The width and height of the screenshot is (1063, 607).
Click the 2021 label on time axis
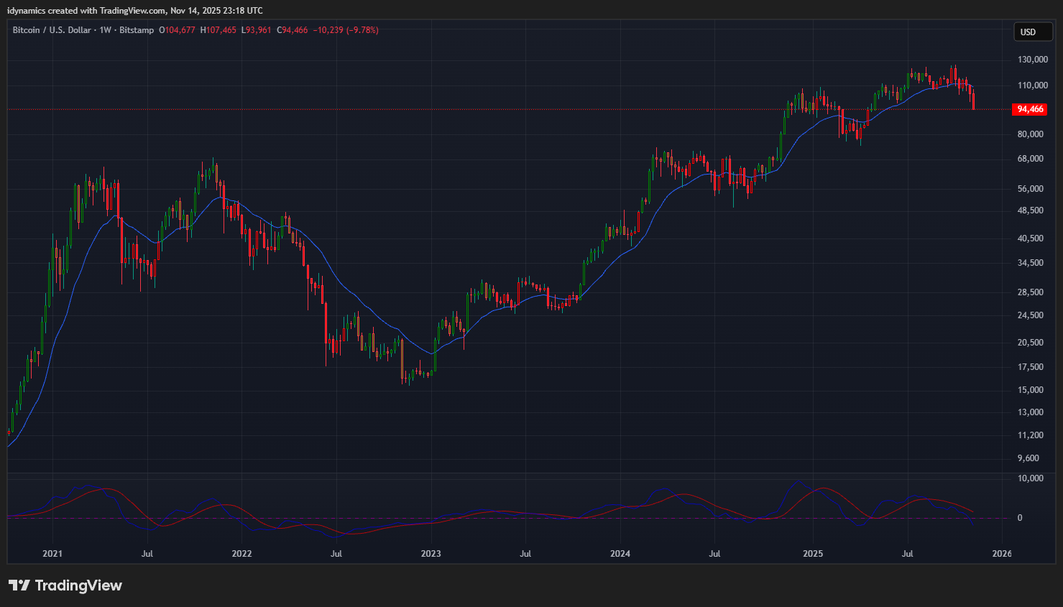pos(52,553)
